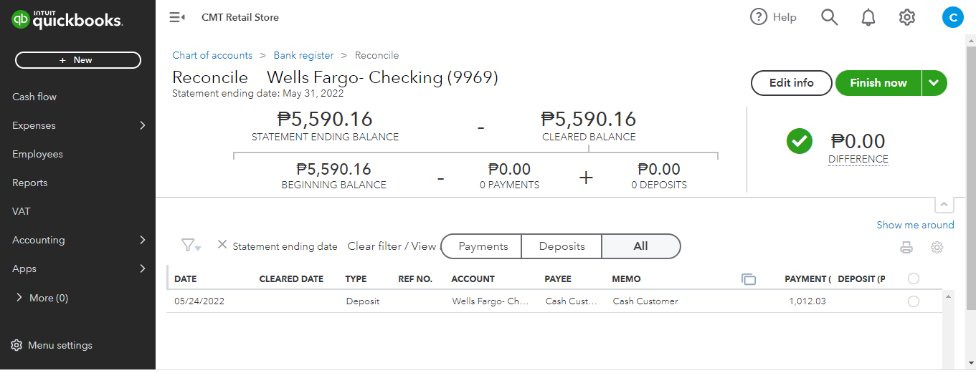The image size is (976, 373).
Task: Open the search magnifier icon
Action: click(x=829, y=17)
